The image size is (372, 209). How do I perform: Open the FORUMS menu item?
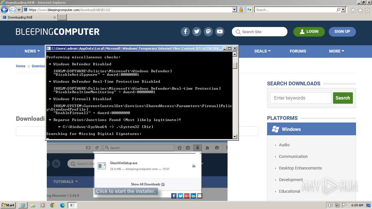[x=298, y=51]
